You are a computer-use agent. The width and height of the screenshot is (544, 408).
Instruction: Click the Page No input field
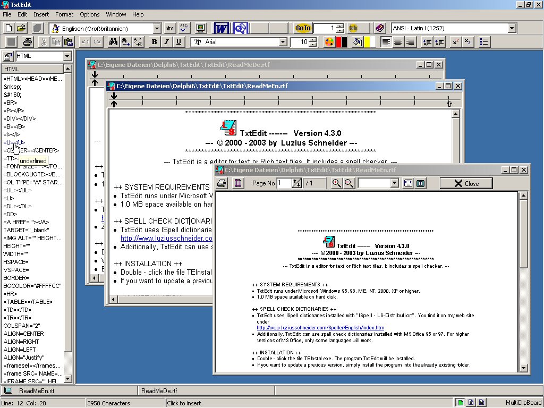click(x=283, y=183)
